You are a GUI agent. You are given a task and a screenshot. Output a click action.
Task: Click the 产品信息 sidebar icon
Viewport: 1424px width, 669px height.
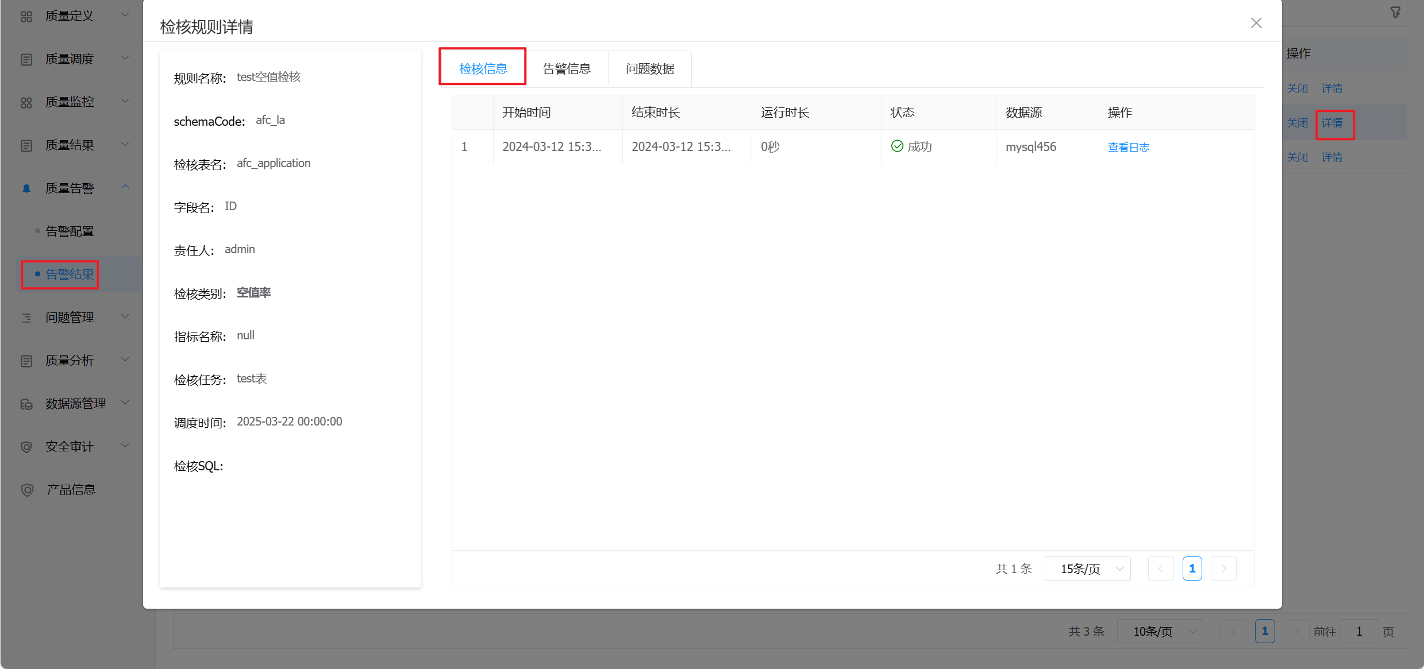click(x=26, y=490)
